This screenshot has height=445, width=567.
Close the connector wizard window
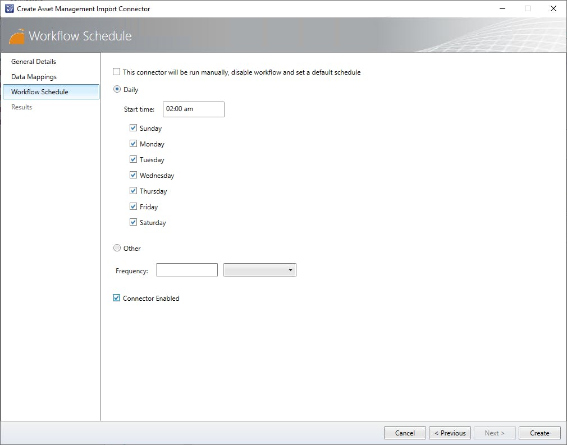(554, 8)
